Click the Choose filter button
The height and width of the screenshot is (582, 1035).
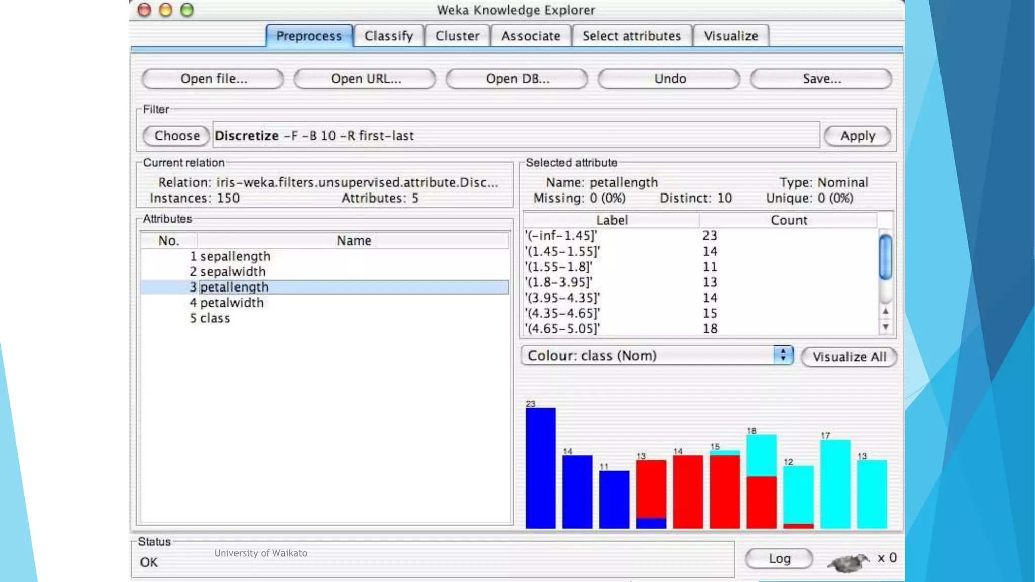click(176, 136)
